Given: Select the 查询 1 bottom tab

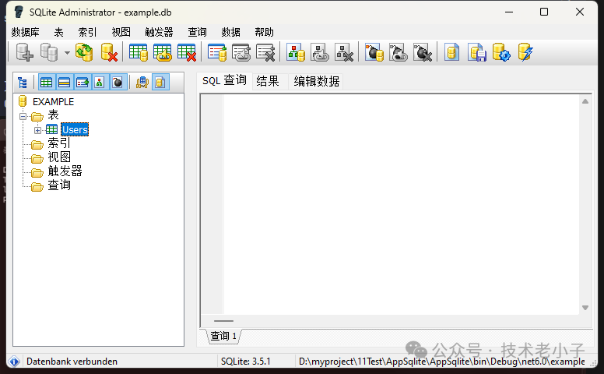Looking at the screenshot, I should [223, 336].
